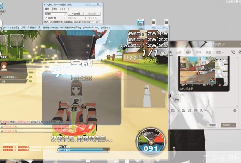The height and width of the screenshot is (163, 241).
Task: Open message history with the clock icon
Action: [235, 111]
